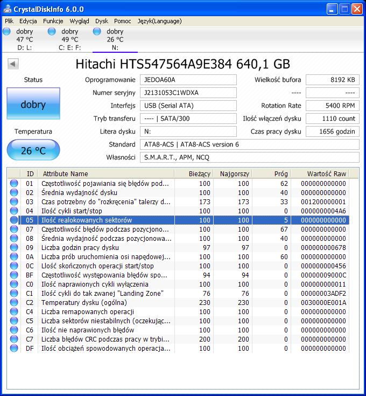Click raw value 00000003ADF2
Screen dimensions: 366x396
coord(323,293)
